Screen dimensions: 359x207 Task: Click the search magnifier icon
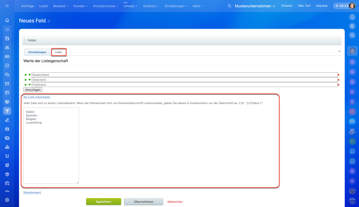click(229, 6)
